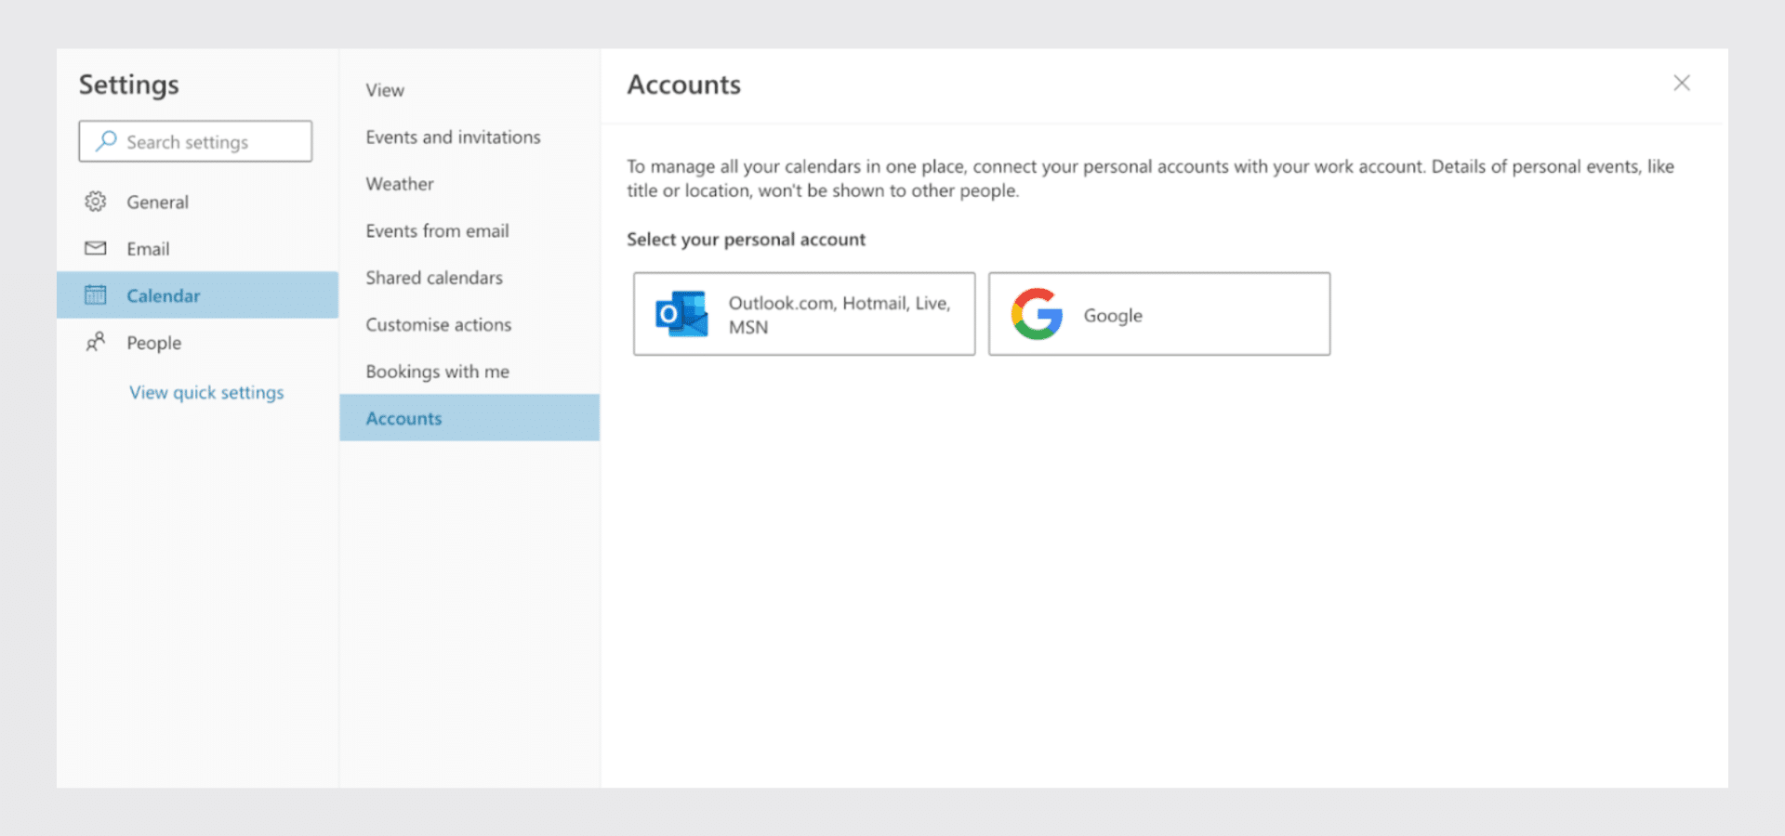The height and width of the screenshot is (836, 1785).
Task: Open Events from email settings
Action: 437,231
